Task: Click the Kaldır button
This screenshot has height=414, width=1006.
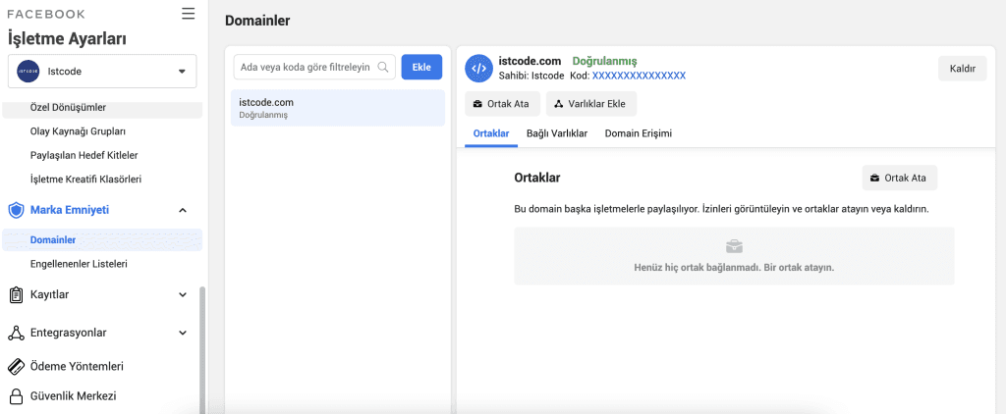Action: coord(962,69)
